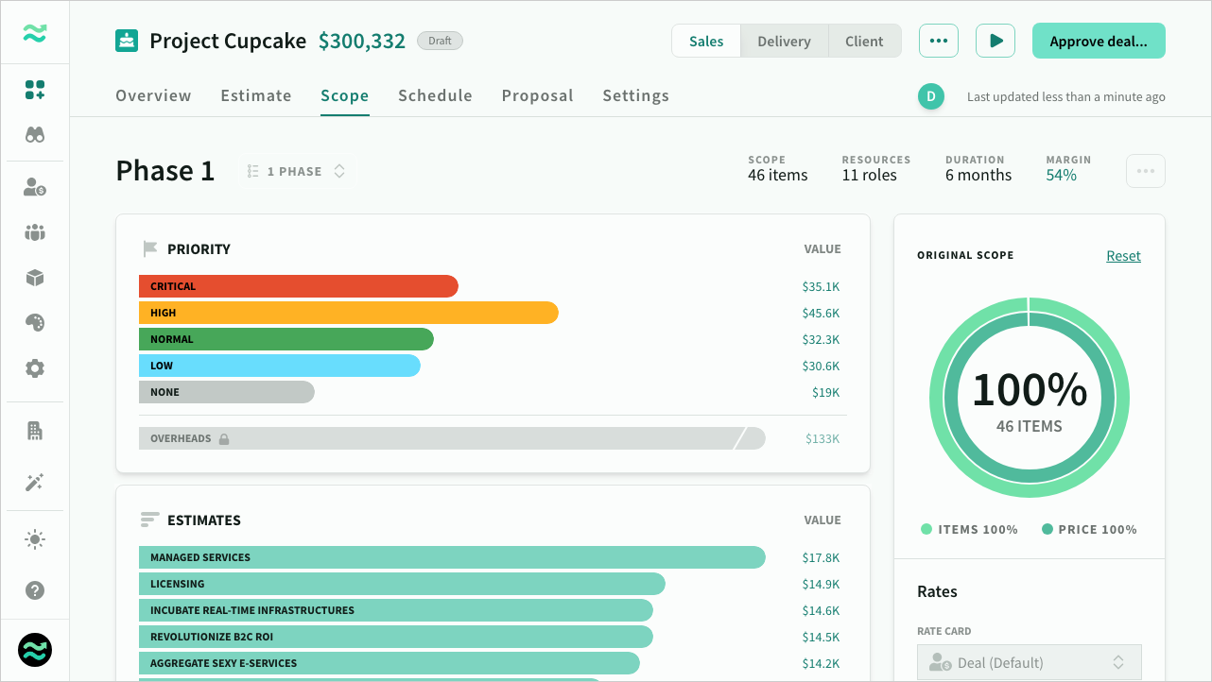Open the dashboard grid-plus icon
The image size is (1212, 682).
(35, 90)
